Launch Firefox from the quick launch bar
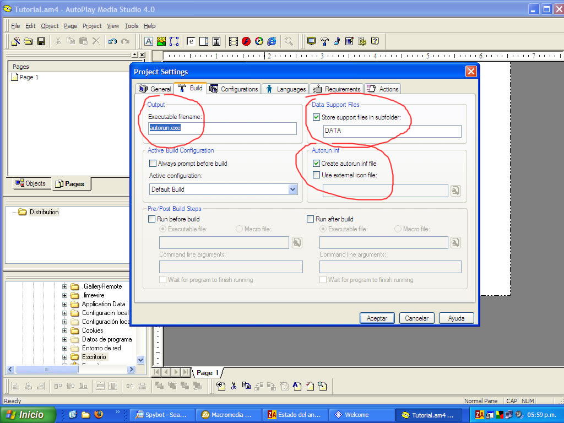 (x=99, y=414)
